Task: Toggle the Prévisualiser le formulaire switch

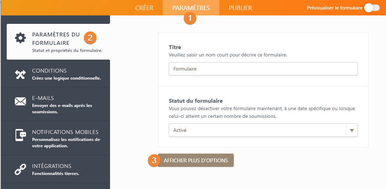Action: click(372, 8)
